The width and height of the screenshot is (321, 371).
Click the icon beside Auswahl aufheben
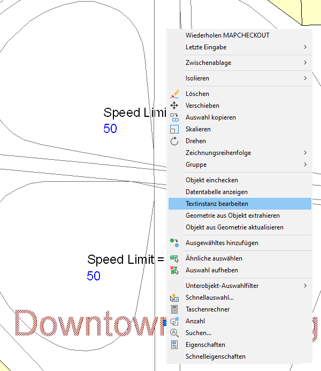coord(174,270)
